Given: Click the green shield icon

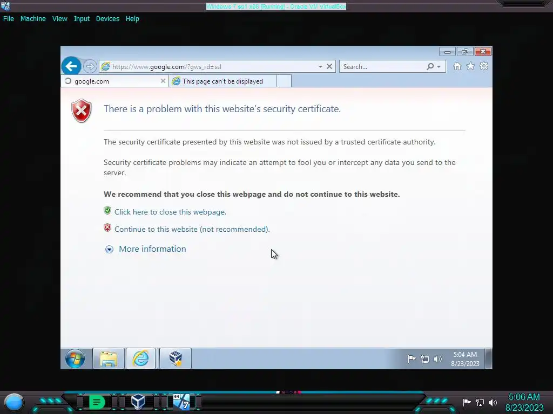Looking at the screenshot, I should pyautogui.click(x=107, y=211).
